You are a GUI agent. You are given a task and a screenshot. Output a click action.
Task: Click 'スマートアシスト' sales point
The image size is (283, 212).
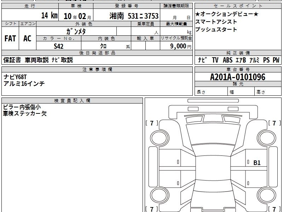(x=216, y=22)
